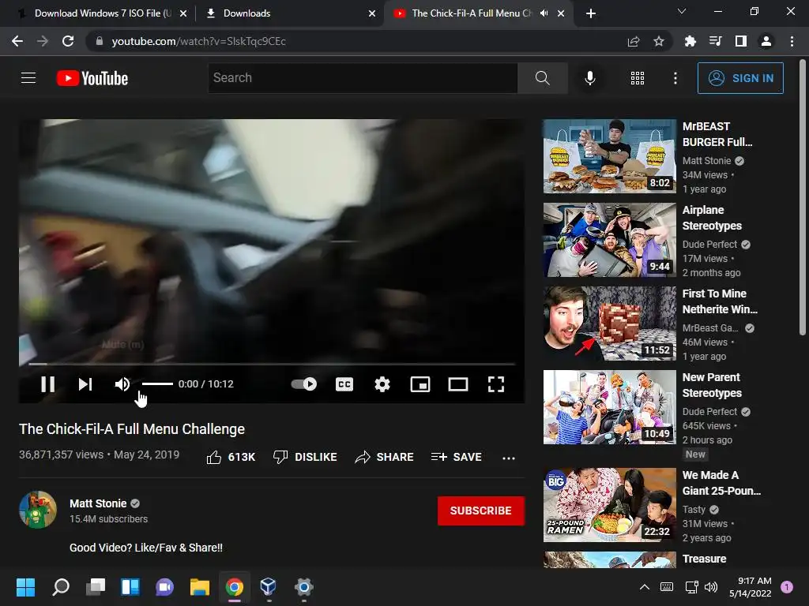Subscribe to Matt Stonie channel
Image resolution: width=809 pixels, height=606 pixels.
tap(481, 511)
